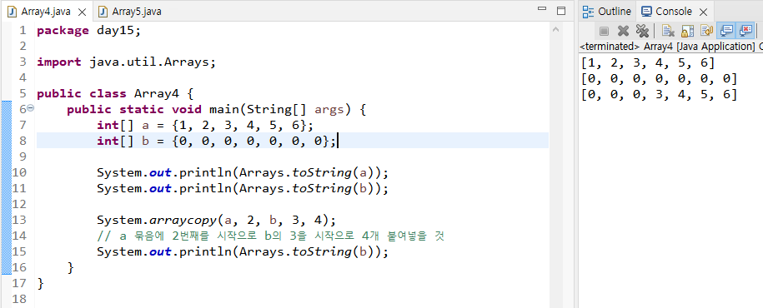Click the println(Arrays.toString(a)) statement on line 10

click(243, 172)
